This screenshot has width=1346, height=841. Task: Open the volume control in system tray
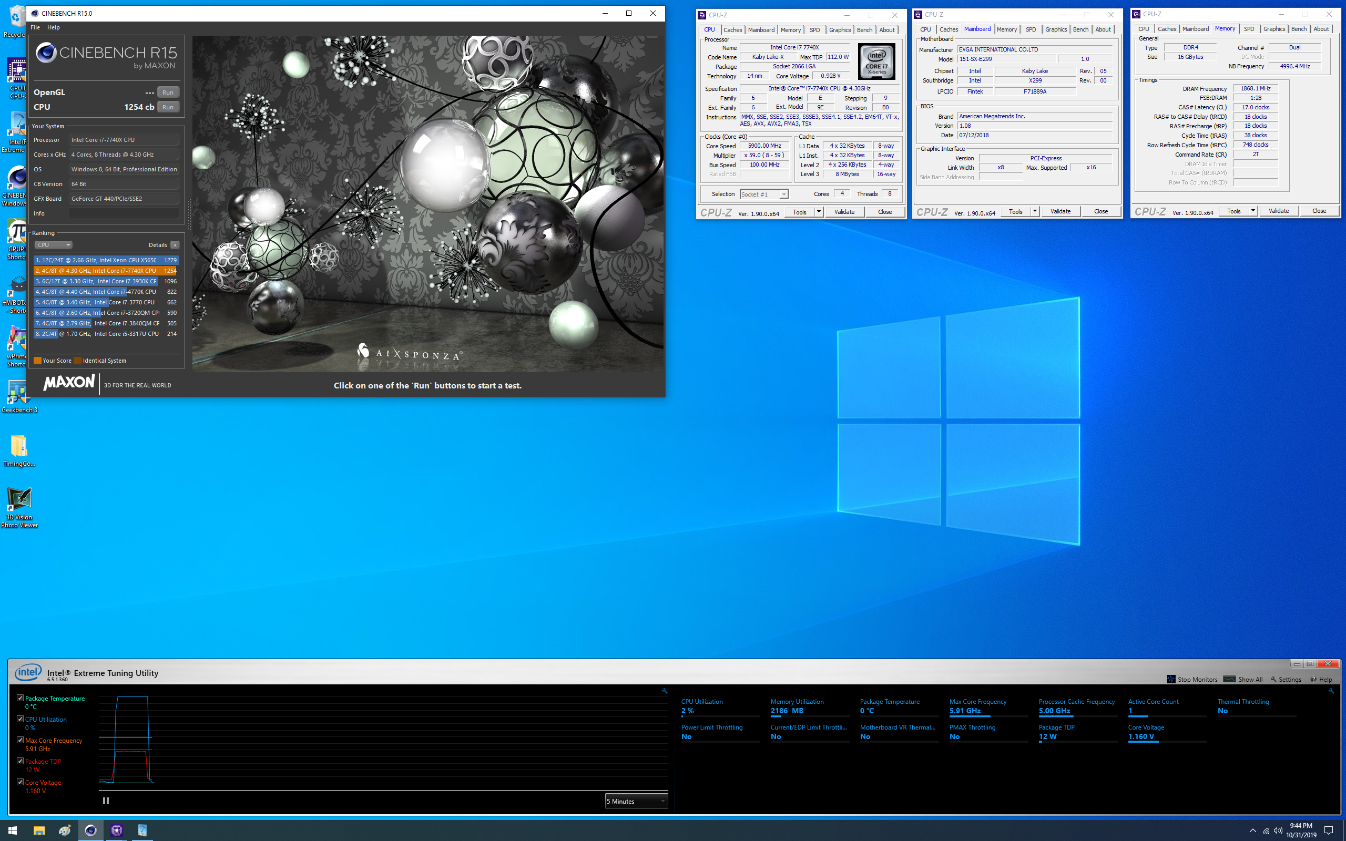pos(1278,831)
